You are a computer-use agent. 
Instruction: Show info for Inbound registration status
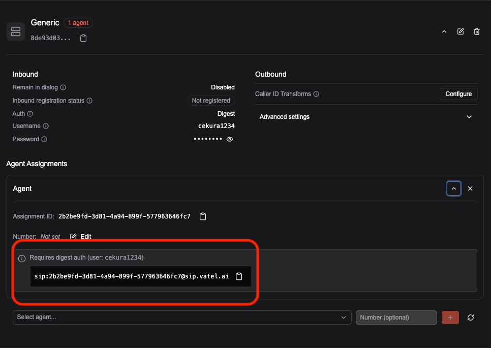pyautogui.click(x=89, y=101)
